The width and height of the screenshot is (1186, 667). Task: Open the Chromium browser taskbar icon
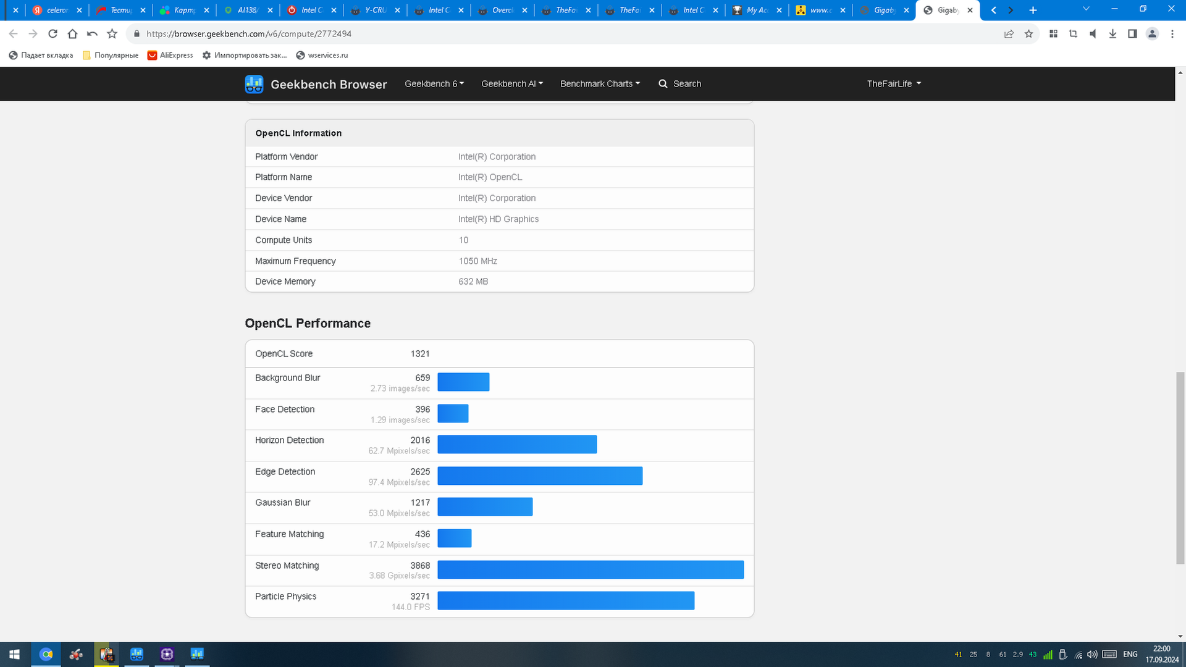tap(46, 654)
